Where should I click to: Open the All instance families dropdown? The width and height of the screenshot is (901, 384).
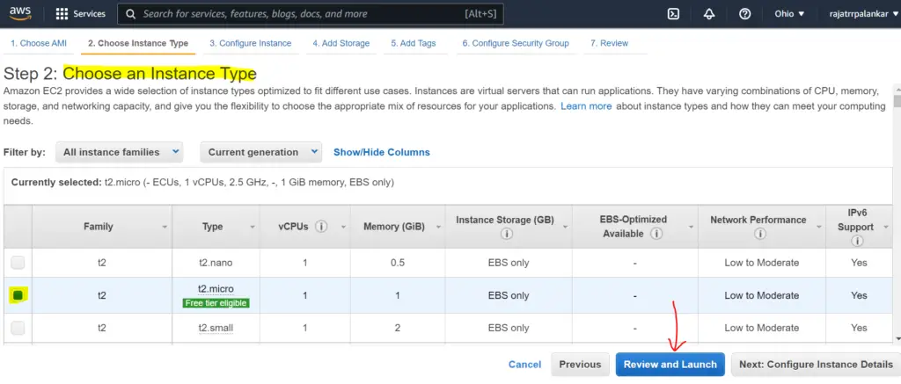(120, 152)
